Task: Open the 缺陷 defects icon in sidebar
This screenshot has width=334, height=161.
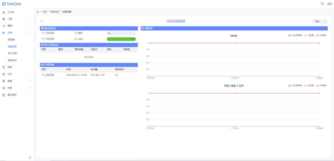Action: pos(4,67)
